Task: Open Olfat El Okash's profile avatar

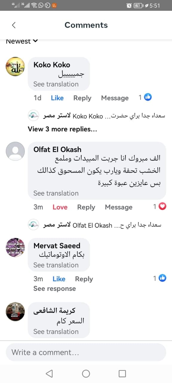Action: click(15, 151)
